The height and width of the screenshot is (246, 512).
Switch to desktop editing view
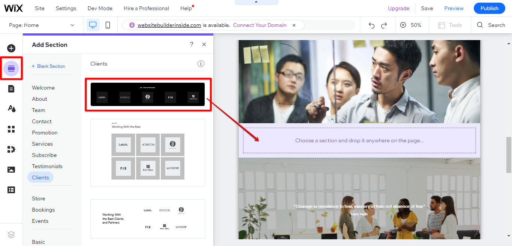tap(93, 25)
